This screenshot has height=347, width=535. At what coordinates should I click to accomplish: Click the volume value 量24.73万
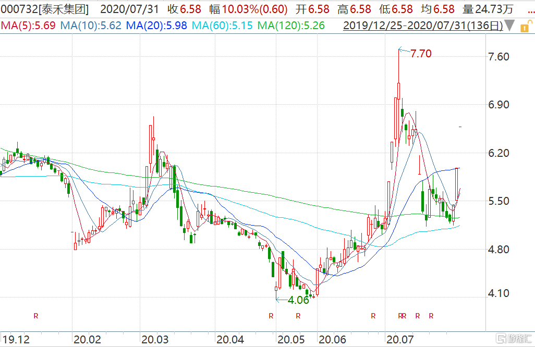pos(488,9)
